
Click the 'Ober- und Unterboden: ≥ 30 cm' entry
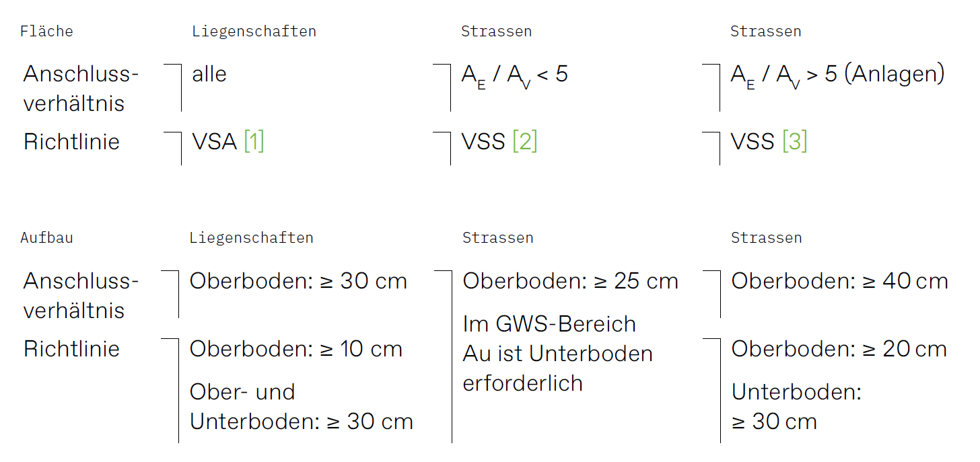click(301, 407)
